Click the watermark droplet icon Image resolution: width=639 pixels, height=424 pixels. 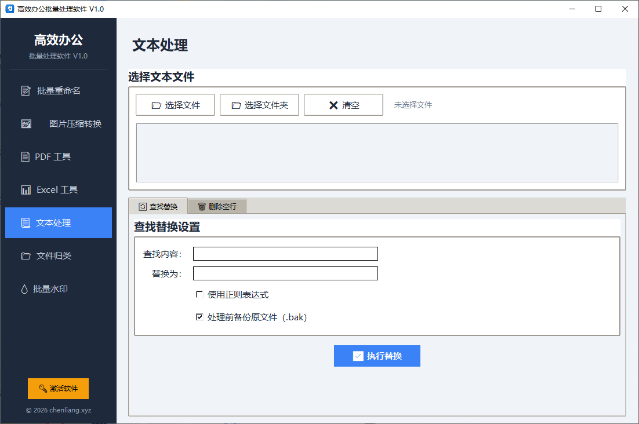click(x=24, y=289)
